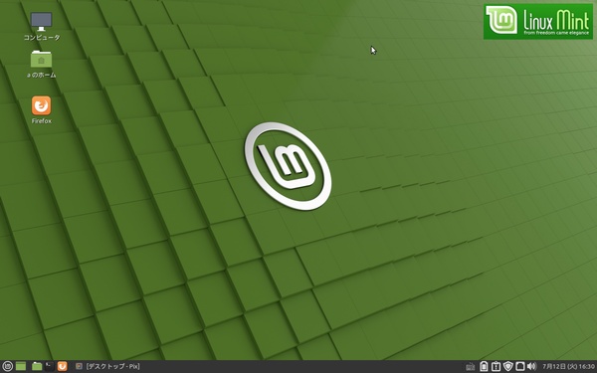
Task: Select the a のホーム folder icon
Action: pyautogui.click(x=41, y=64)
